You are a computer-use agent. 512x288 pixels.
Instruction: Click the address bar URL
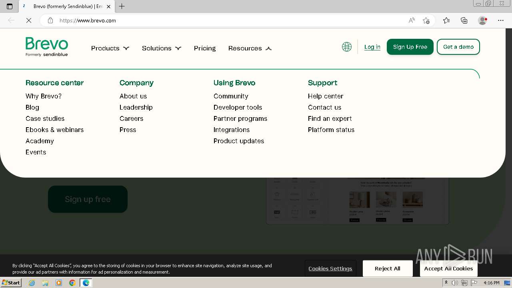pyautogui.click(x=88, y=20)
